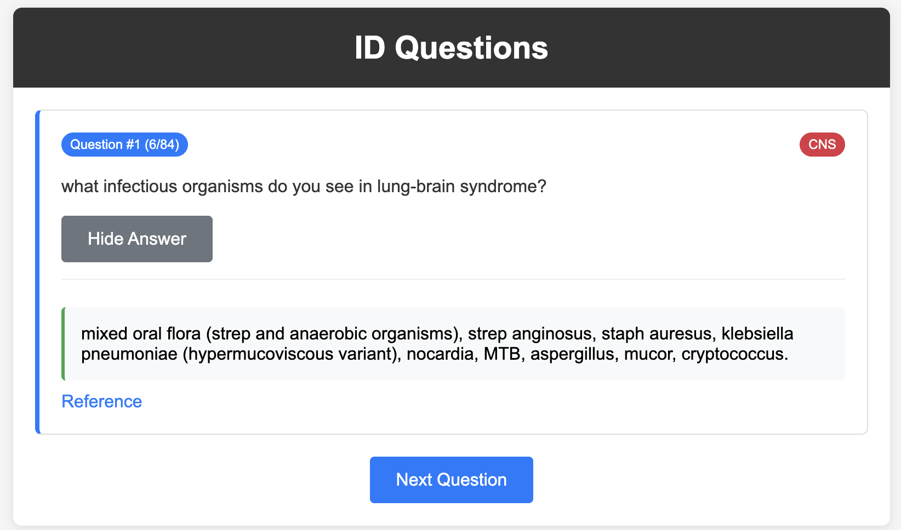The height and width of the screenshot is (530, 901).
Task: Click the divider line below Hide Answer
Action: tap(453, 279)
